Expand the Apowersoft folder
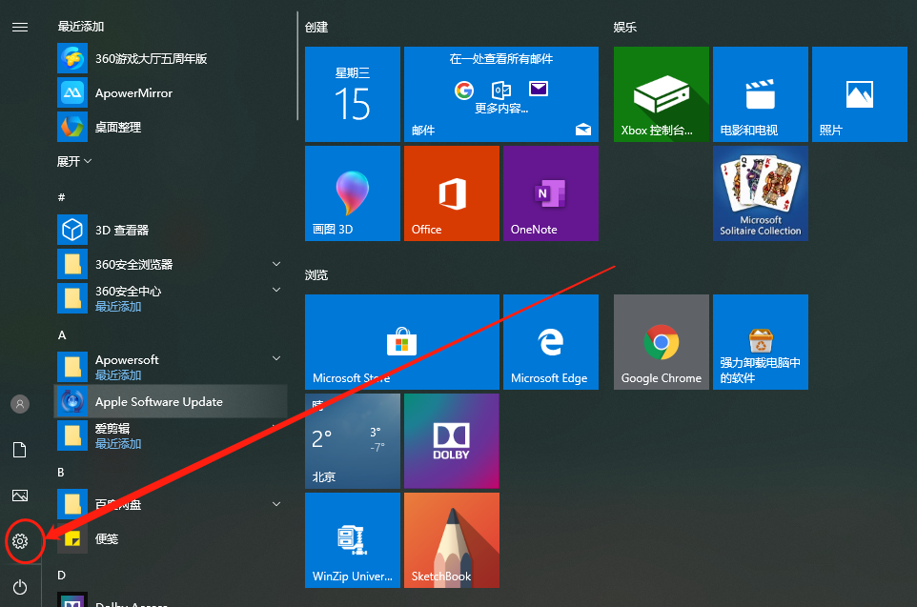917x607 pixels. pyautogui.click(x=276, y=358)
